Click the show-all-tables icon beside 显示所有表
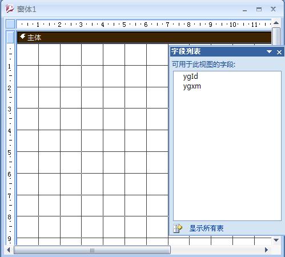 pos(178,228)
